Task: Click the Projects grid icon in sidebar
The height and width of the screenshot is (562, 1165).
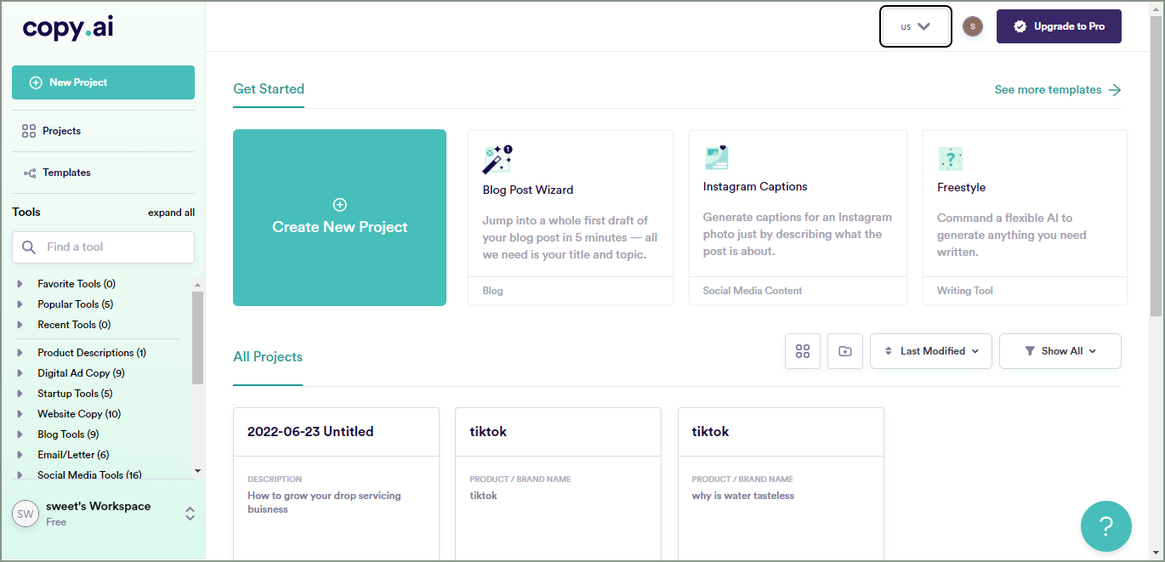Action: tap(29, 131)
